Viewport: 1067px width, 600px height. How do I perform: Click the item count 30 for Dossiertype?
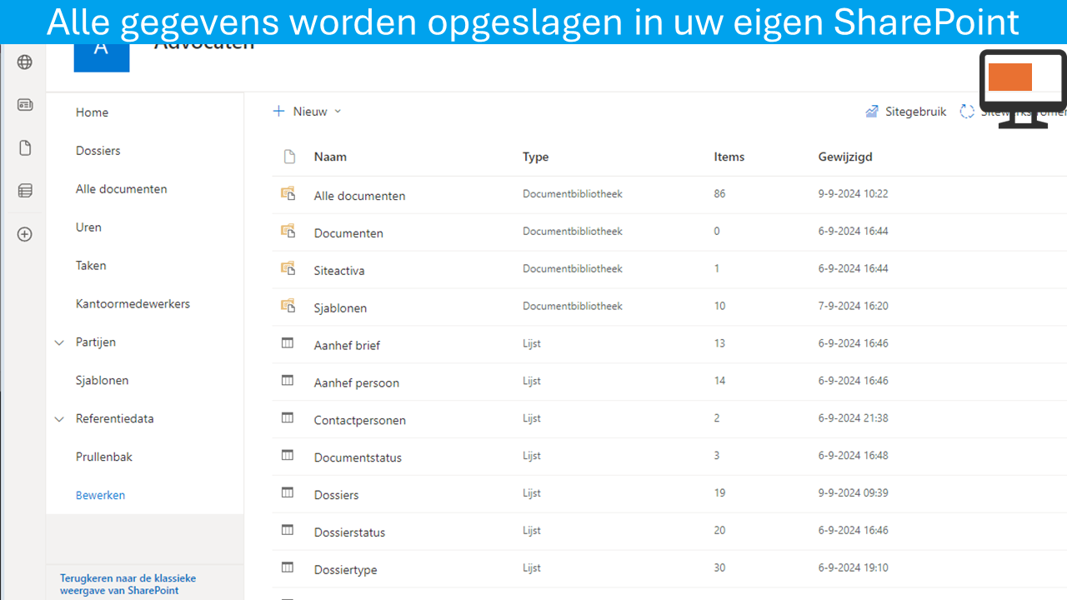pyautogui.click(x=719, y=567)
